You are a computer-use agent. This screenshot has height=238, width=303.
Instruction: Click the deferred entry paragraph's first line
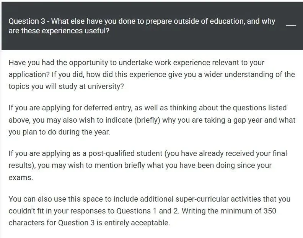click(x=147, y=108)
